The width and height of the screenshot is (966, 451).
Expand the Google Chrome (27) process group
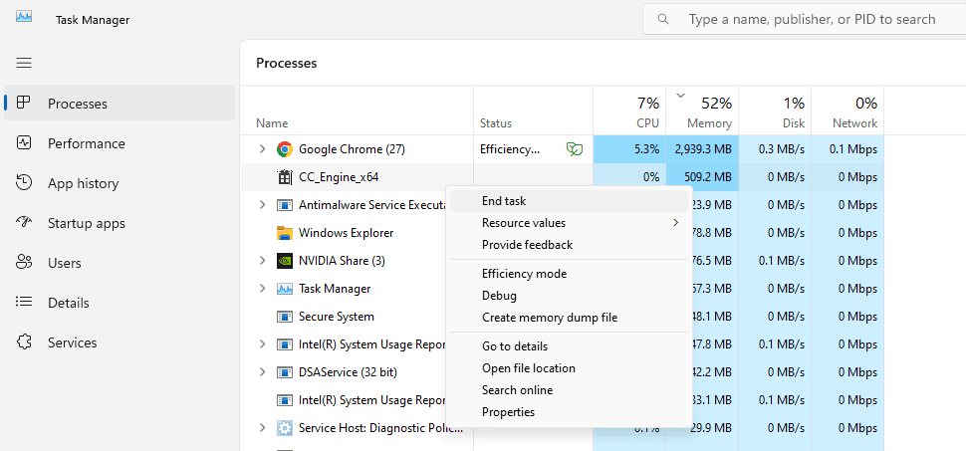[x=263, y=149]
